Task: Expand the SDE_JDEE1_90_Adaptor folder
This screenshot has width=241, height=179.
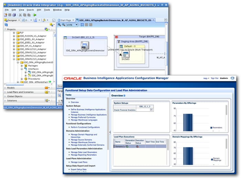Action: point(14,39)
